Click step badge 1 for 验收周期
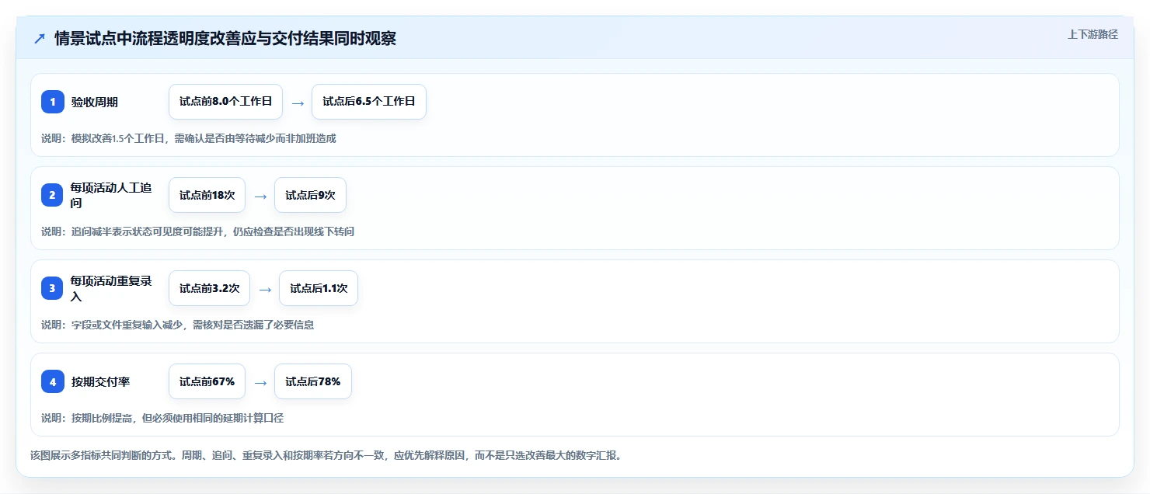1150x494 pixels. coord(53,102)
